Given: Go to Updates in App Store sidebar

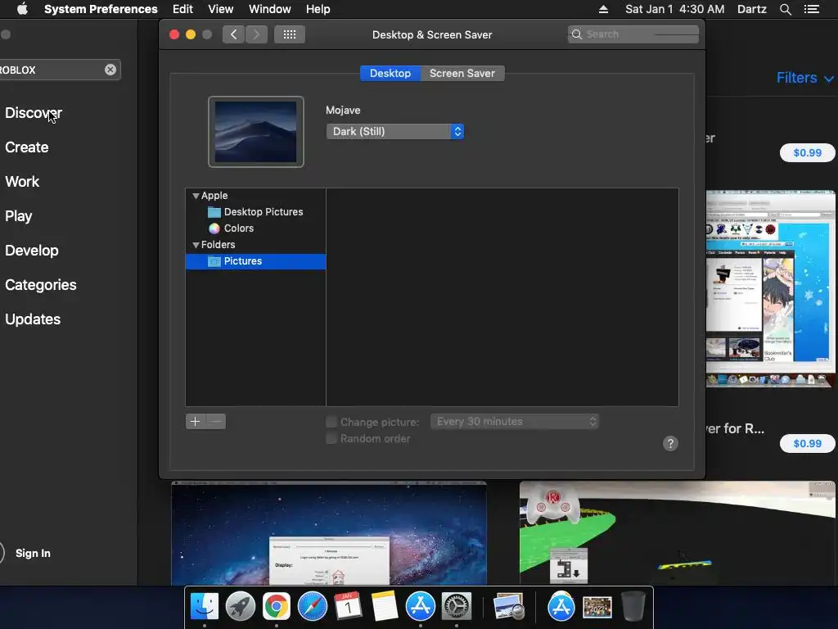Looking at the screenshot, I should click(33, 319).
